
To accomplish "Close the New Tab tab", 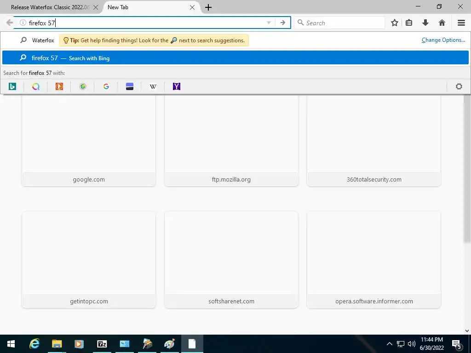I will point(192,7).
